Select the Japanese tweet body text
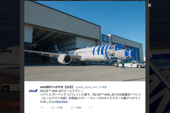 (x=91, y=96)
